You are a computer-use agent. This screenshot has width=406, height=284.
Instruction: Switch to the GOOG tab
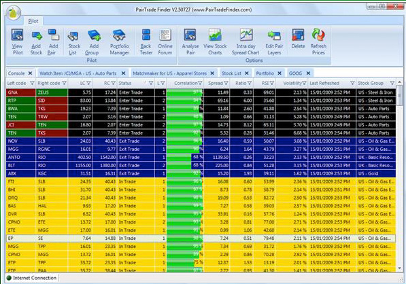point(295,73)
